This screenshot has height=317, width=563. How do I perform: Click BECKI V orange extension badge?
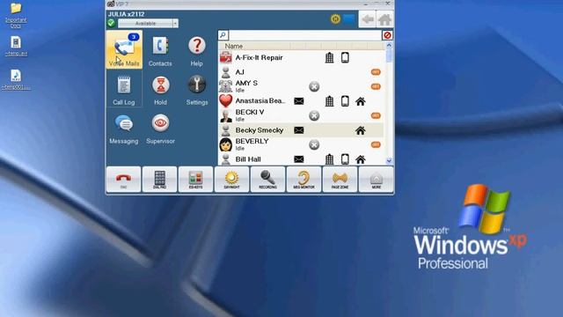pos(376,115)
